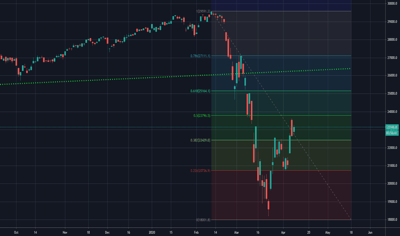Viewport: 400px width, 236px height.
Task: Click the Oct label on time axis
Action: (x=16, y=233)
